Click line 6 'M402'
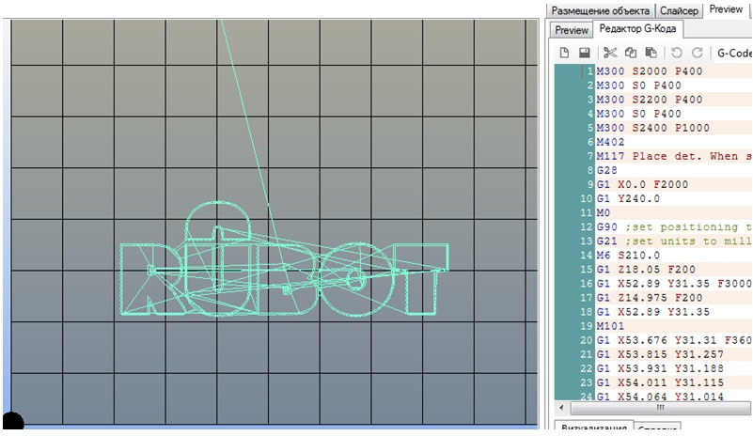This screenshot has height=436, width=753. (x=610, y=142)
